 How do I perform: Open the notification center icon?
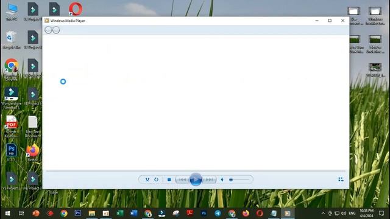click(x=381, y=214)
